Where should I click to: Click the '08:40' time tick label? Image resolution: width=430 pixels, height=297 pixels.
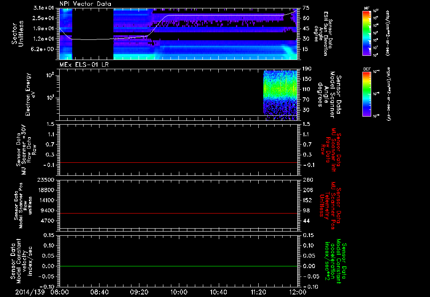coord(99,292)
